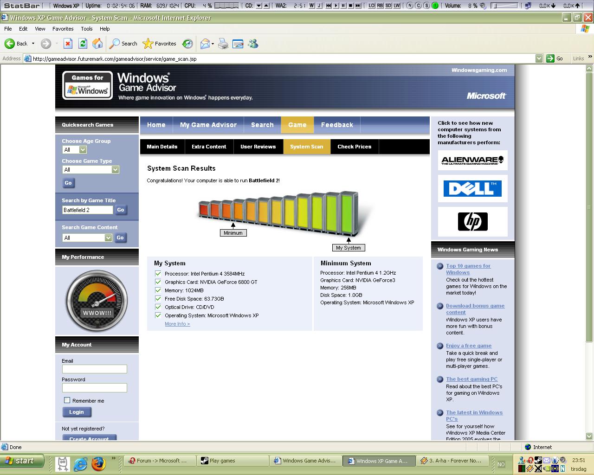The height and width of the screenshot is (475, 594).
Task: Click the Optical Drive check box
Action: [158, 307]
